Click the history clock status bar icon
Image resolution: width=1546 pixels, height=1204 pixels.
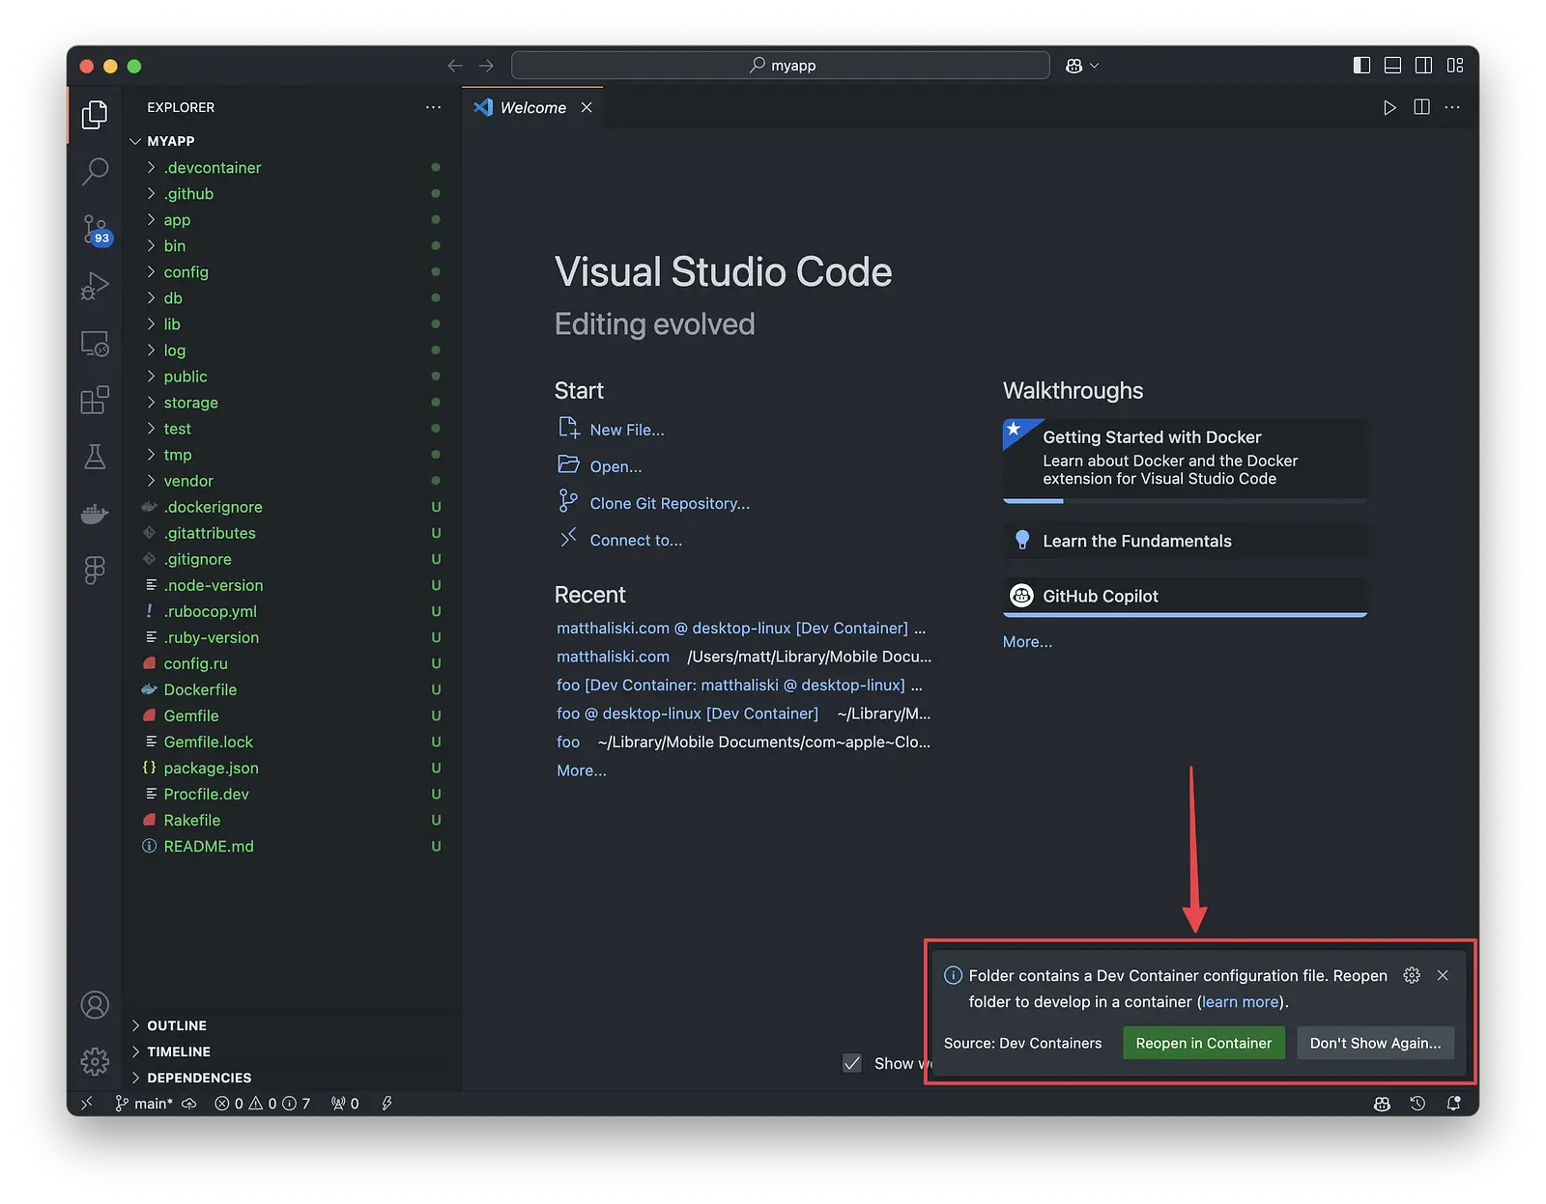point(1417,1104)
